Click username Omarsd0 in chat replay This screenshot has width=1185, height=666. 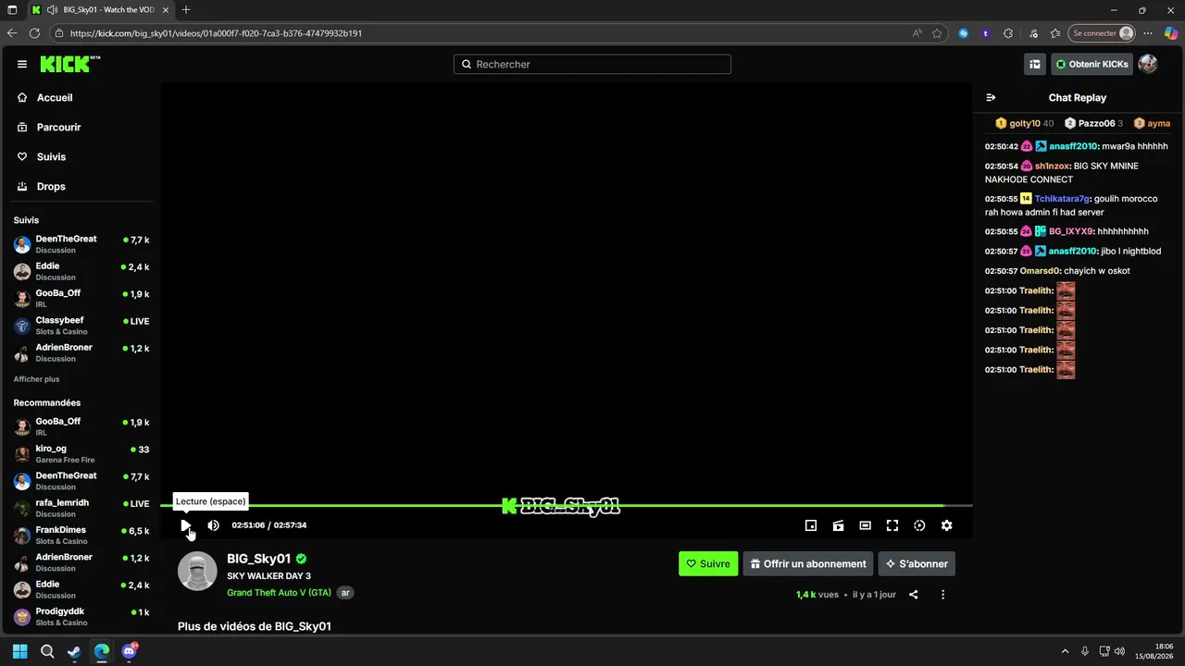tap(1040, 271)
